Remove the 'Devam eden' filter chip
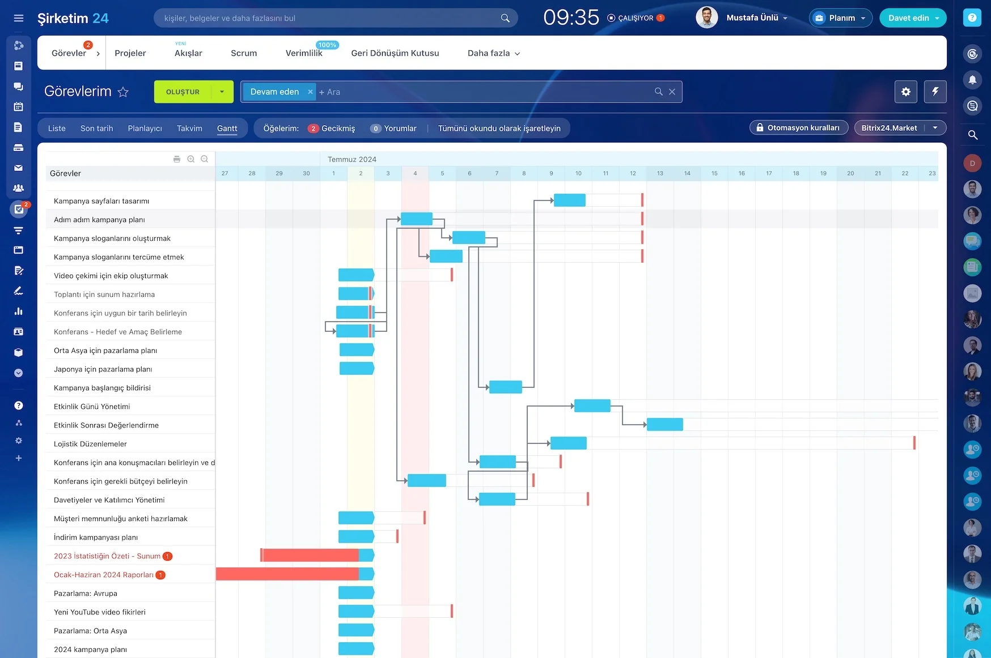The image size is (991, 658). pyautogui.click(x=310, y=92)
